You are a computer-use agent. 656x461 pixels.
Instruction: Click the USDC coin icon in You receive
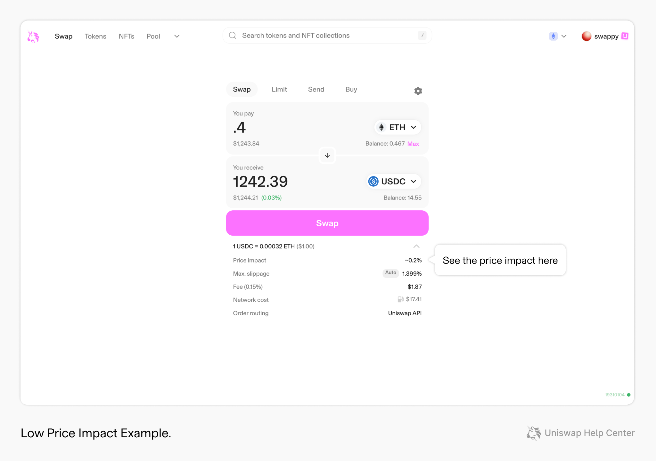click(x=373, y=181)
